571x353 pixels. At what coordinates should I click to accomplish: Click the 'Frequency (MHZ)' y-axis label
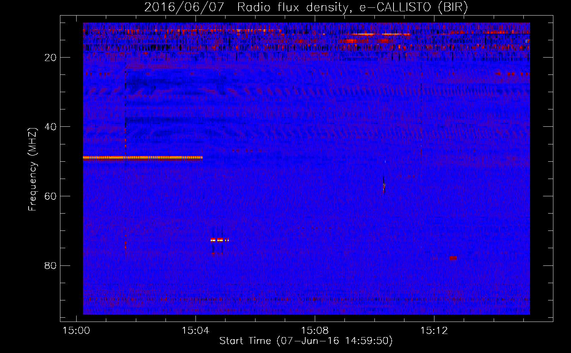coord(32,169)
